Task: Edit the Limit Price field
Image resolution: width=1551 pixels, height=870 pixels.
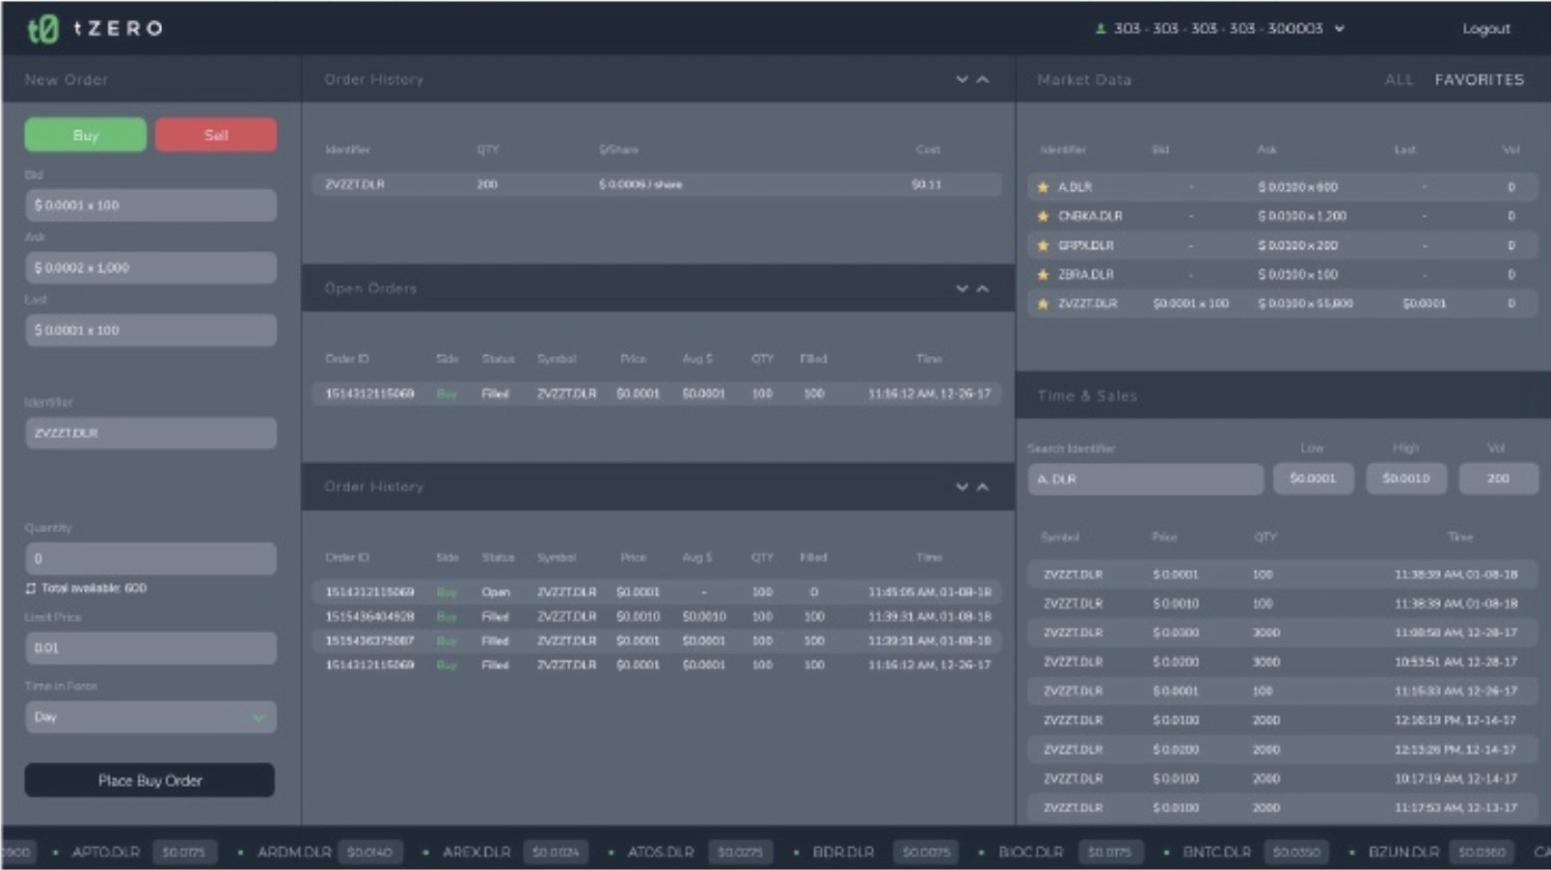Action: (150, 648)
